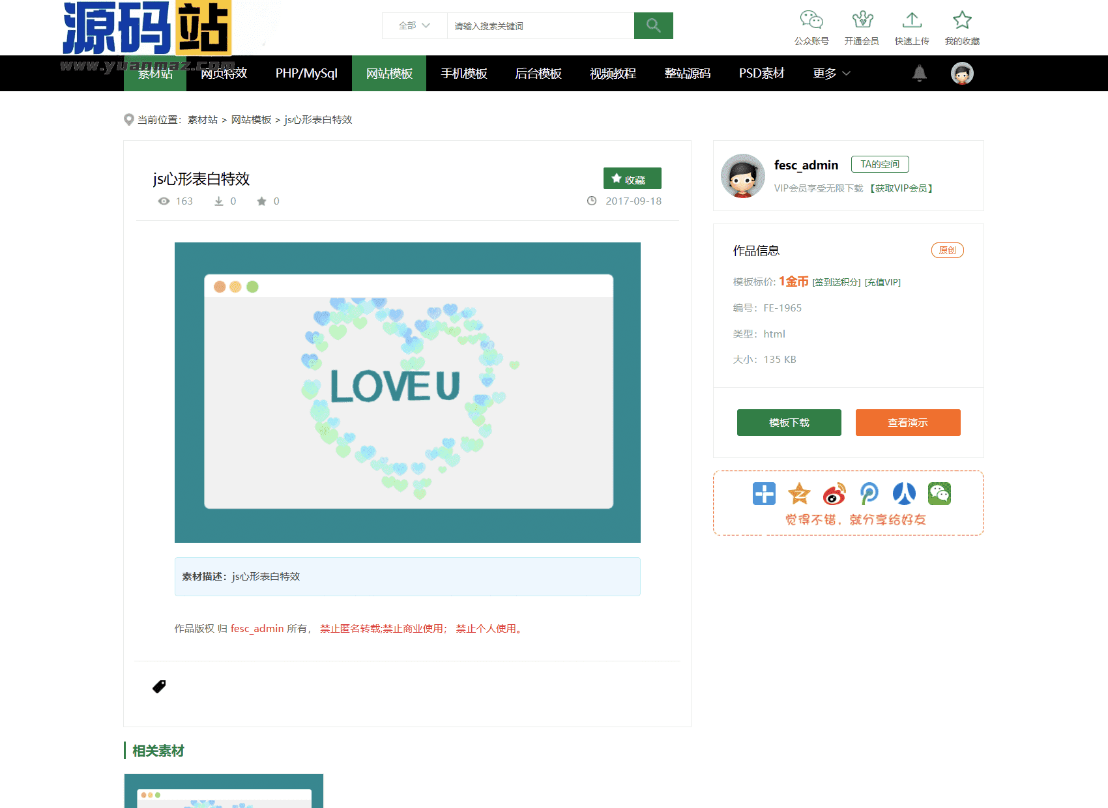Share to Sina Weibo icon

[x=834, y=494]
